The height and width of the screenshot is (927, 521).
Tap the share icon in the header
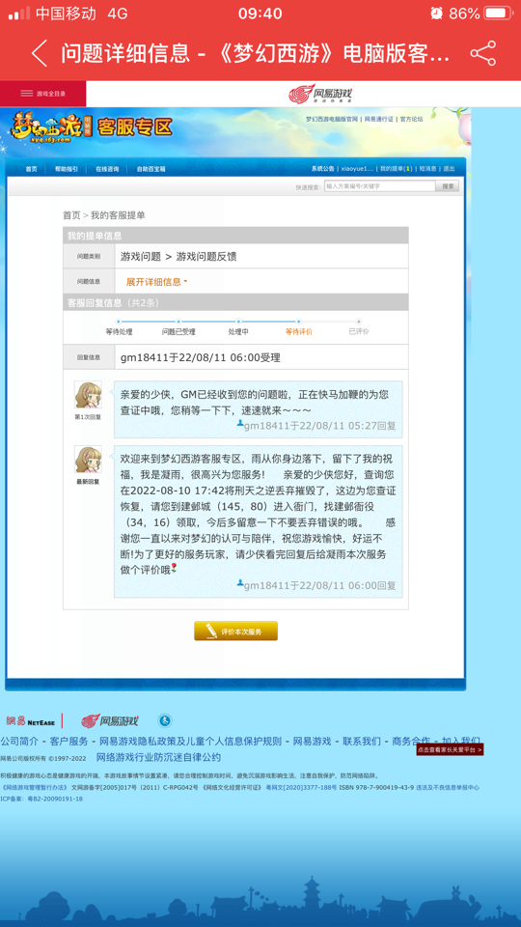point(483,54)
